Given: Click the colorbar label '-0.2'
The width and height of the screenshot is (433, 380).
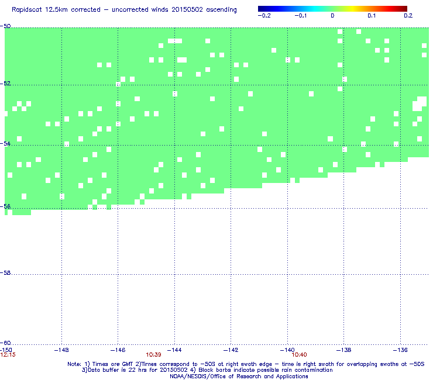Looking at the screenshot, I should (x=264, y=16).
